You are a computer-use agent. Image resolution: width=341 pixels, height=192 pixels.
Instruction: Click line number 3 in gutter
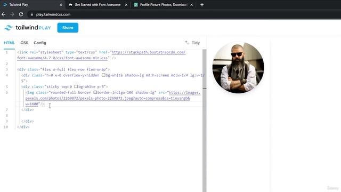[7, 69]
